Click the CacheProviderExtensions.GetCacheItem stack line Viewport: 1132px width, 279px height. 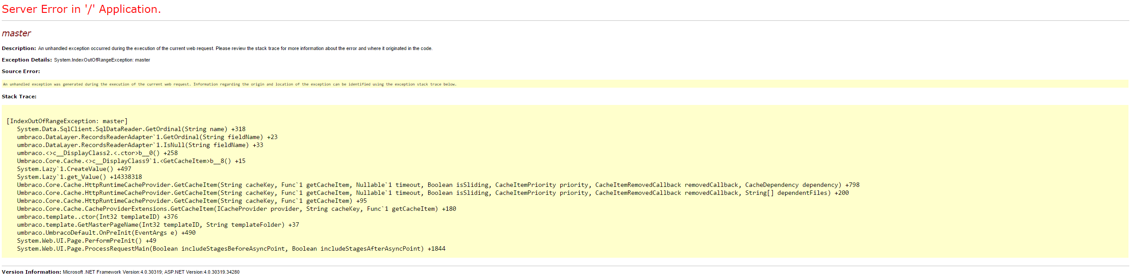coord(236,209)
